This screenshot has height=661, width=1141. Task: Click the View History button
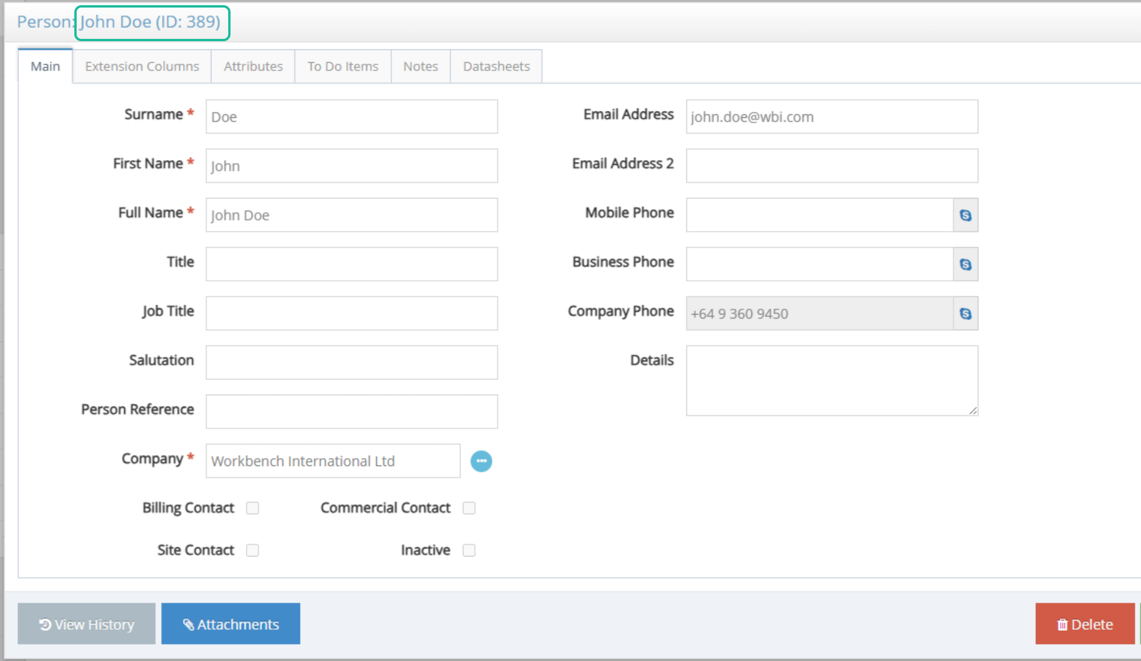tap(87, 624)
